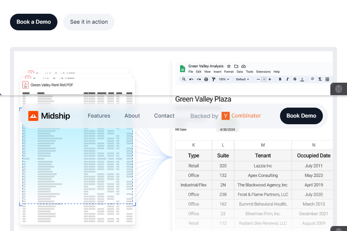Viewport: 347px width, 231px height.
Task: Open the Features nav item
Action: (x=99, y=116)
